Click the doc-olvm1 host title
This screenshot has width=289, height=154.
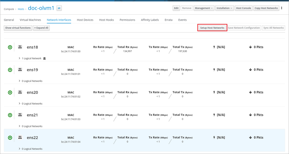tap(41, 8)
